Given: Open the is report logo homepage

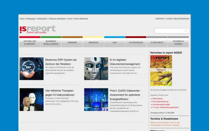Looking at the screenshot, I should pyautogui.click(x=38, y=29).
